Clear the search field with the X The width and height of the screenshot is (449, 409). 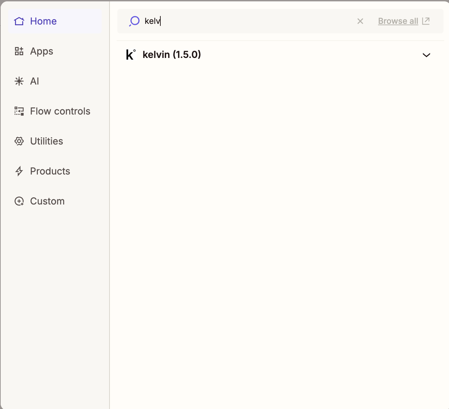[360, 21]
